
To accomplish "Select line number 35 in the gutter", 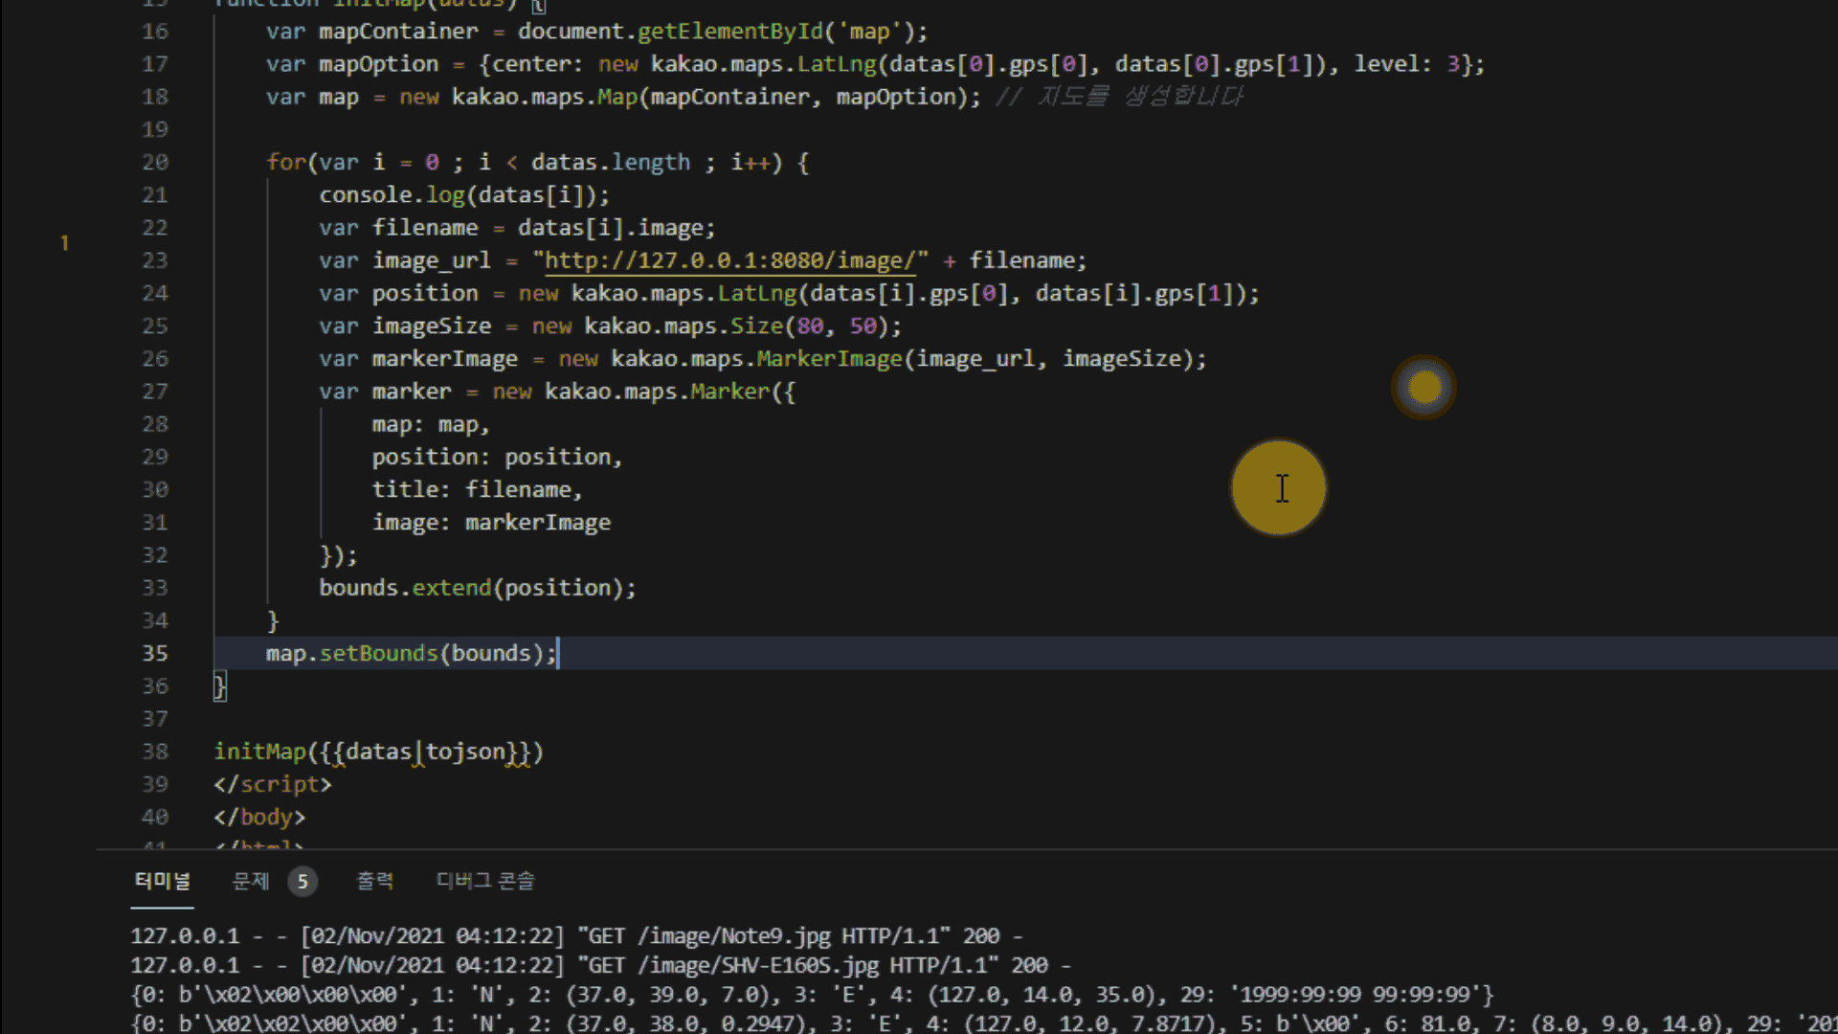I will click(x=155, y=653).
